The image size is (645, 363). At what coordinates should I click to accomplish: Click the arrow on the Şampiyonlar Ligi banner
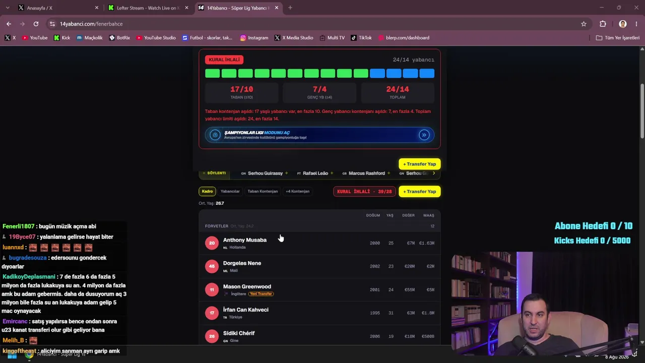tap(424, 135)
